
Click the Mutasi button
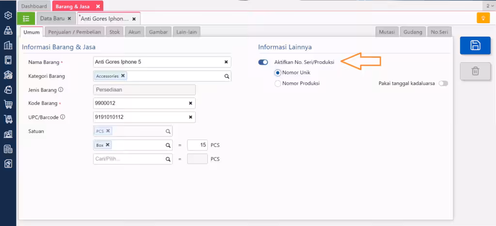click(387, 32)
